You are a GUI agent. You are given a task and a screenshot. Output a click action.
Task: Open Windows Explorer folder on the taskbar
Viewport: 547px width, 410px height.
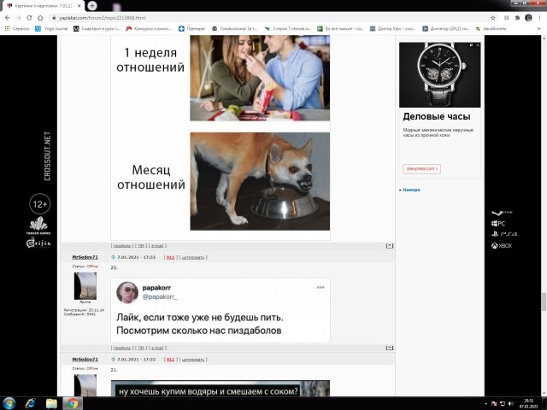(51, 403)
